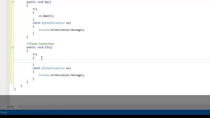
Task: Select 'public void Cls()' declaration text
Action: point(39,47)
